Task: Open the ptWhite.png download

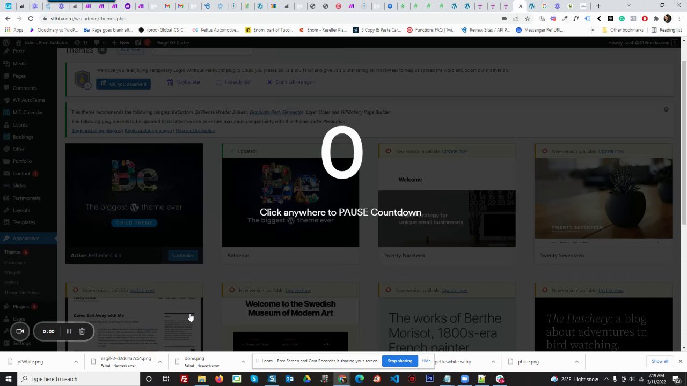Action: point(30,362)
